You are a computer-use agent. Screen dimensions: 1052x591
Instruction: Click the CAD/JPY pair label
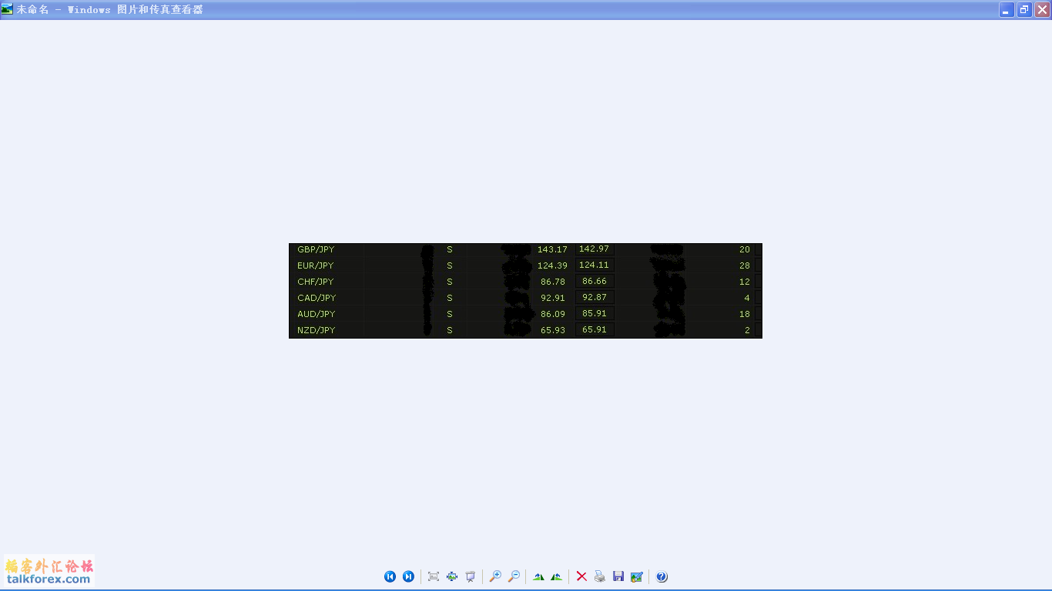(317, 298)
